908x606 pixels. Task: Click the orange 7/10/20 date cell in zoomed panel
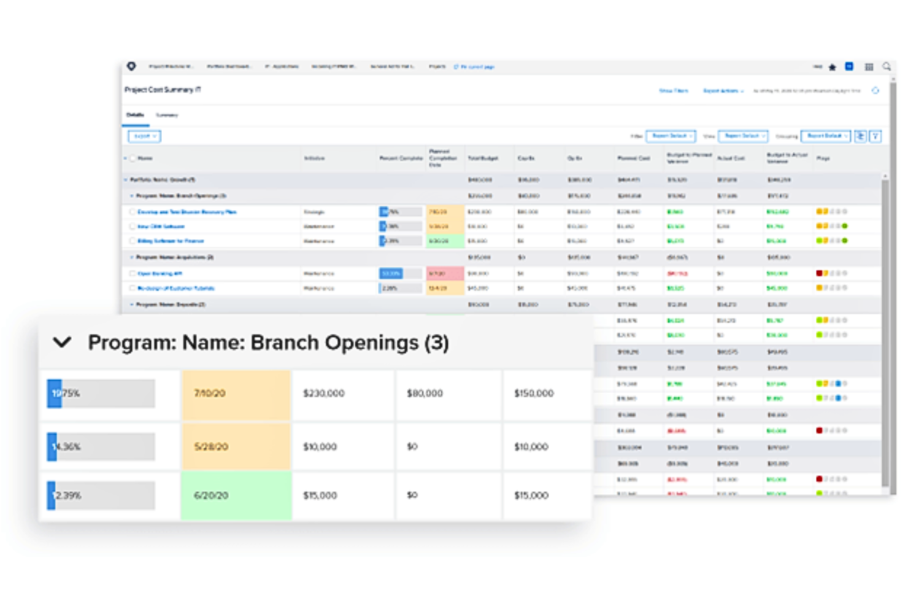[x=236, y=395]
